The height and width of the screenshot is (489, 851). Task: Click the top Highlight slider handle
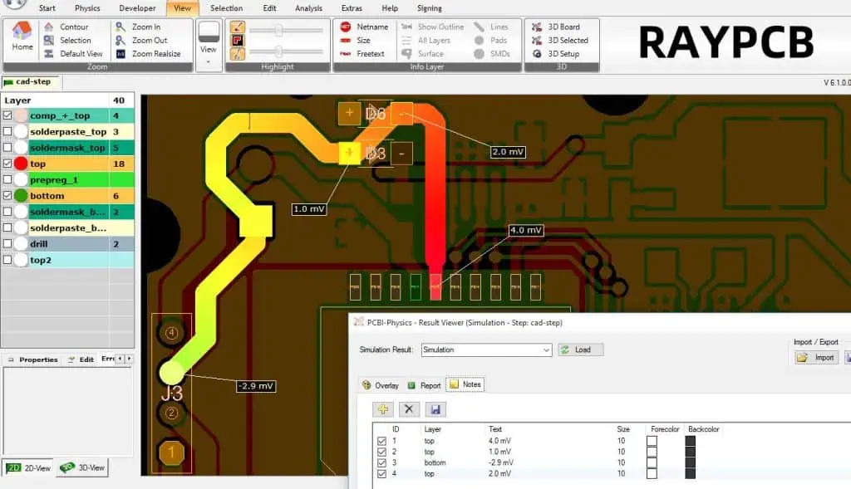(279, 29)
